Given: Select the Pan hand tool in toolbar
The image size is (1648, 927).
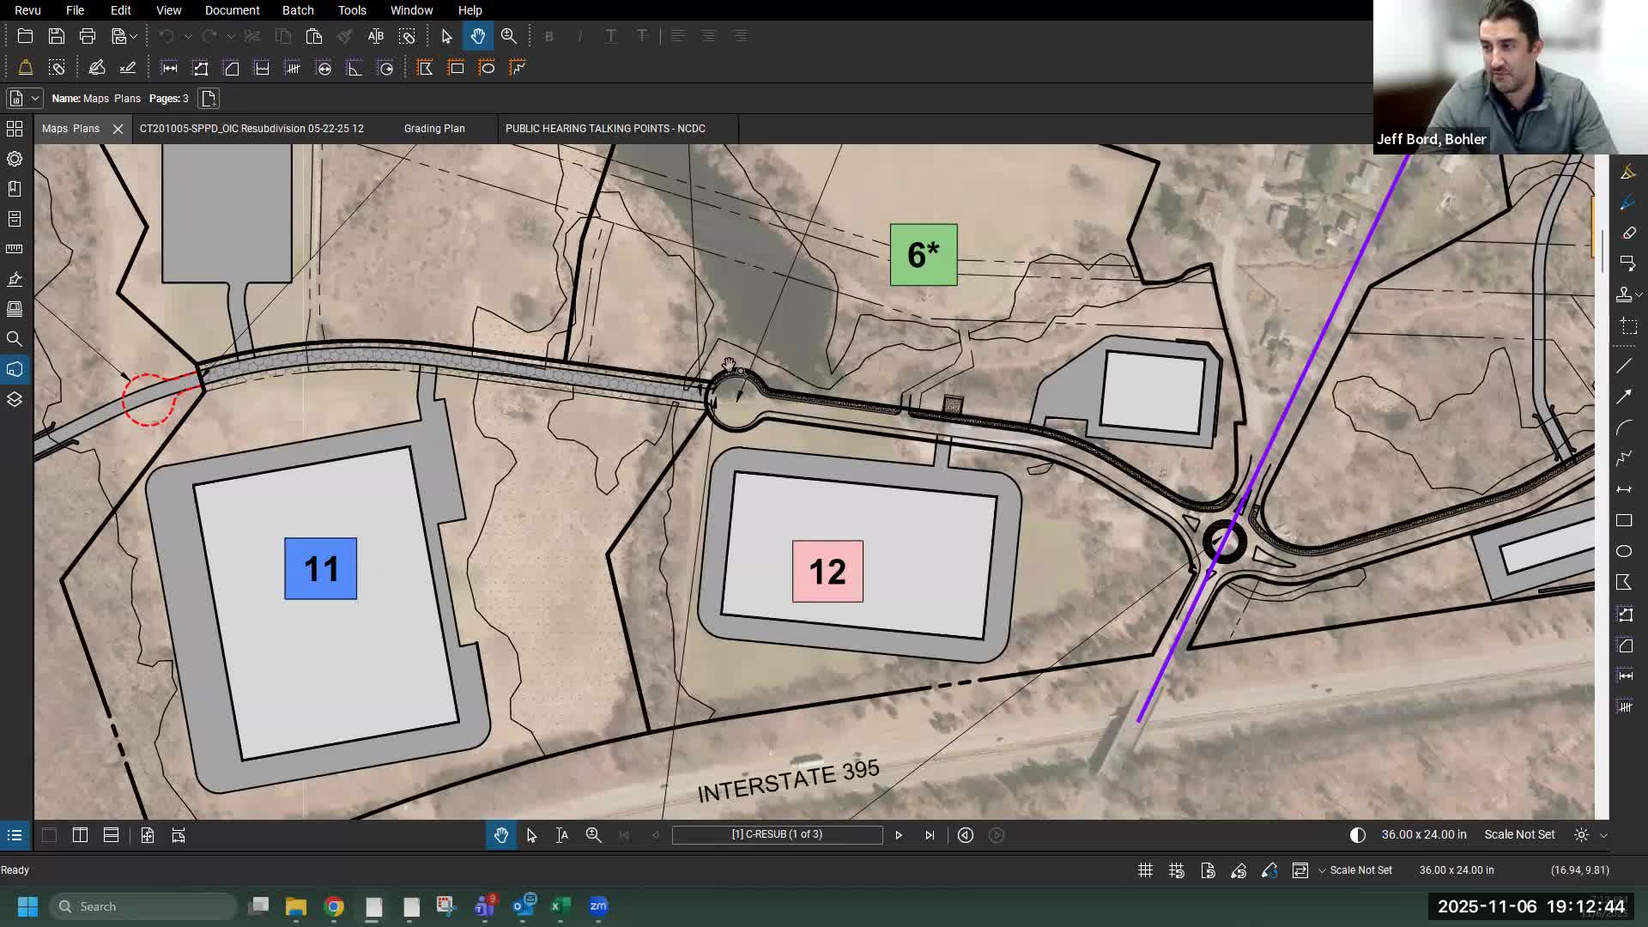Looking at the screenshot, I should click(x=477, y=36).
